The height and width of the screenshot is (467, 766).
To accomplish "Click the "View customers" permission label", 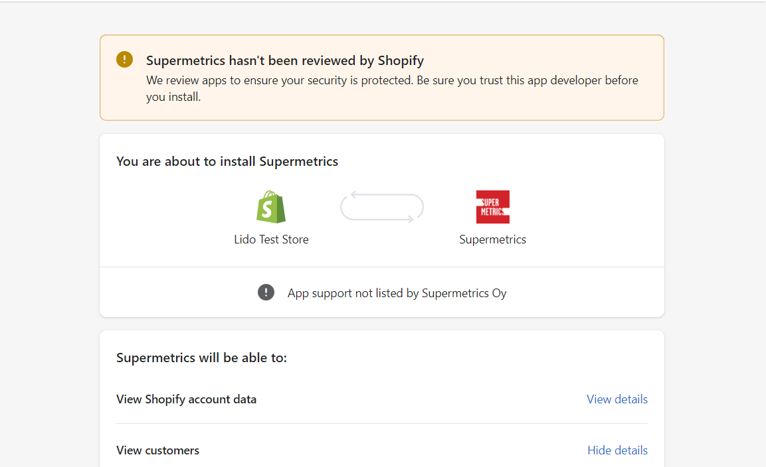I will point(157,450).
